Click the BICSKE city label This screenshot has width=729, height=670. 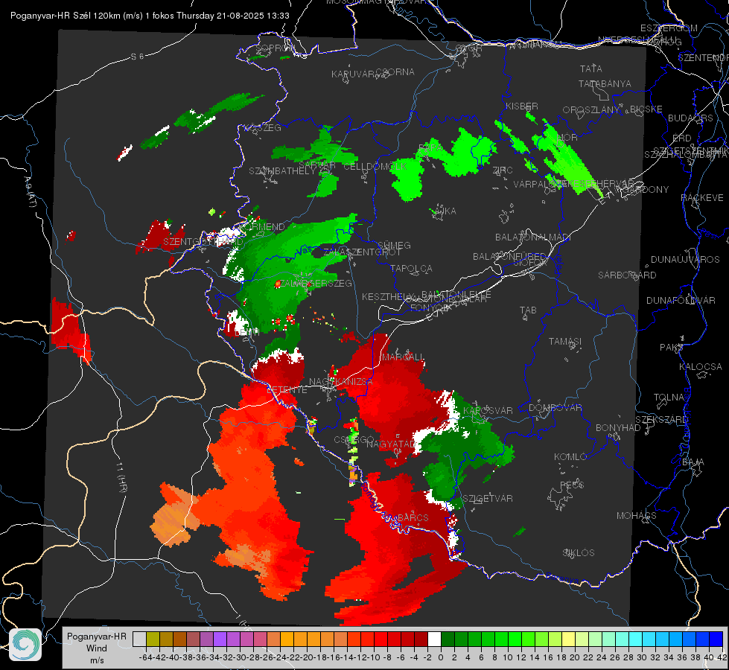tap(646, 109)
